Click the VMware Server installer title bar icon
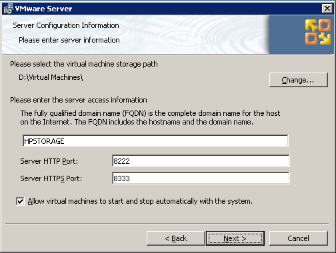Viewport: 336px width, 253px height. coord(8,9)
